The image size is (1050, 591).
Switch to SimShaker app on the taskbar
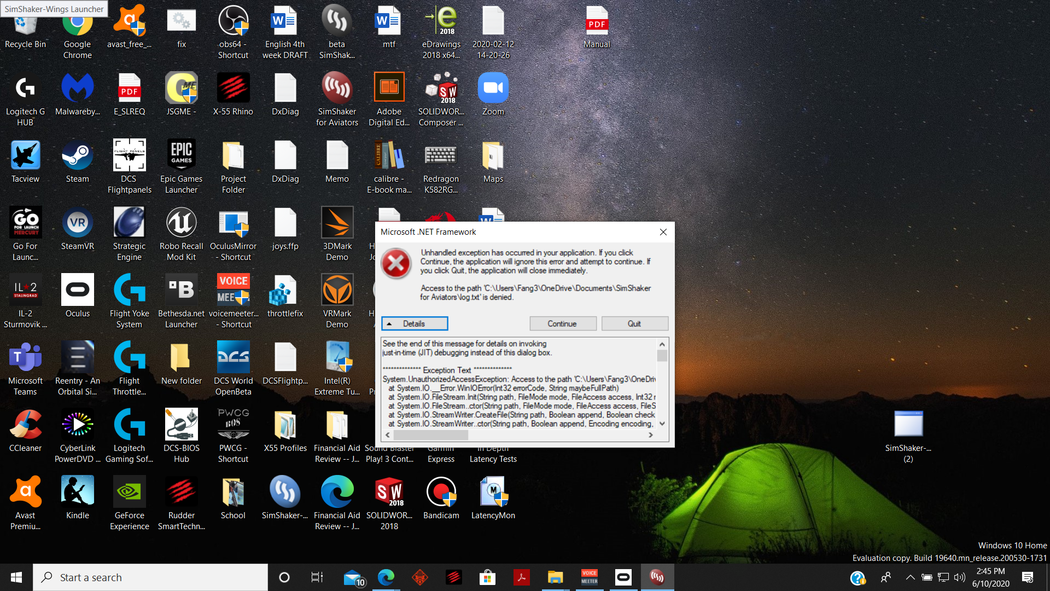pos(657,577)
